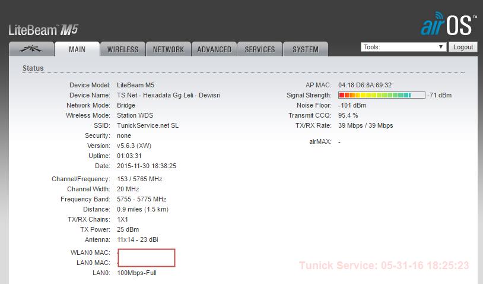
Task: Click LAN0 value 100Mbps-Full
Action: (136, 273)
